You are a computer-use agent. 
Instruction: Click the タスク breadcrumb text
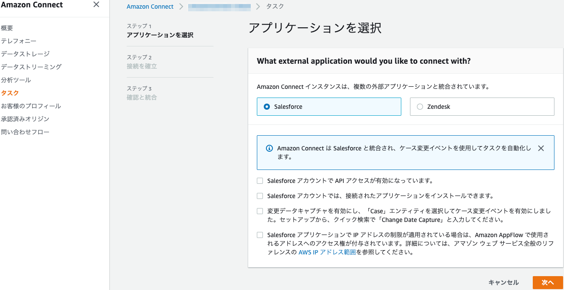[275, 7]
